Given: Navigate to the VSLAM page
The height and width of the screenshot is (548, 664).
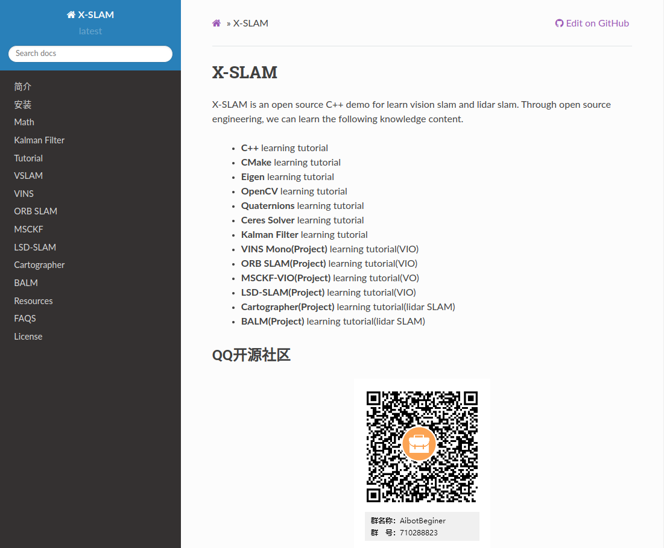Looking at the screenshot, I should click(28, 175).
